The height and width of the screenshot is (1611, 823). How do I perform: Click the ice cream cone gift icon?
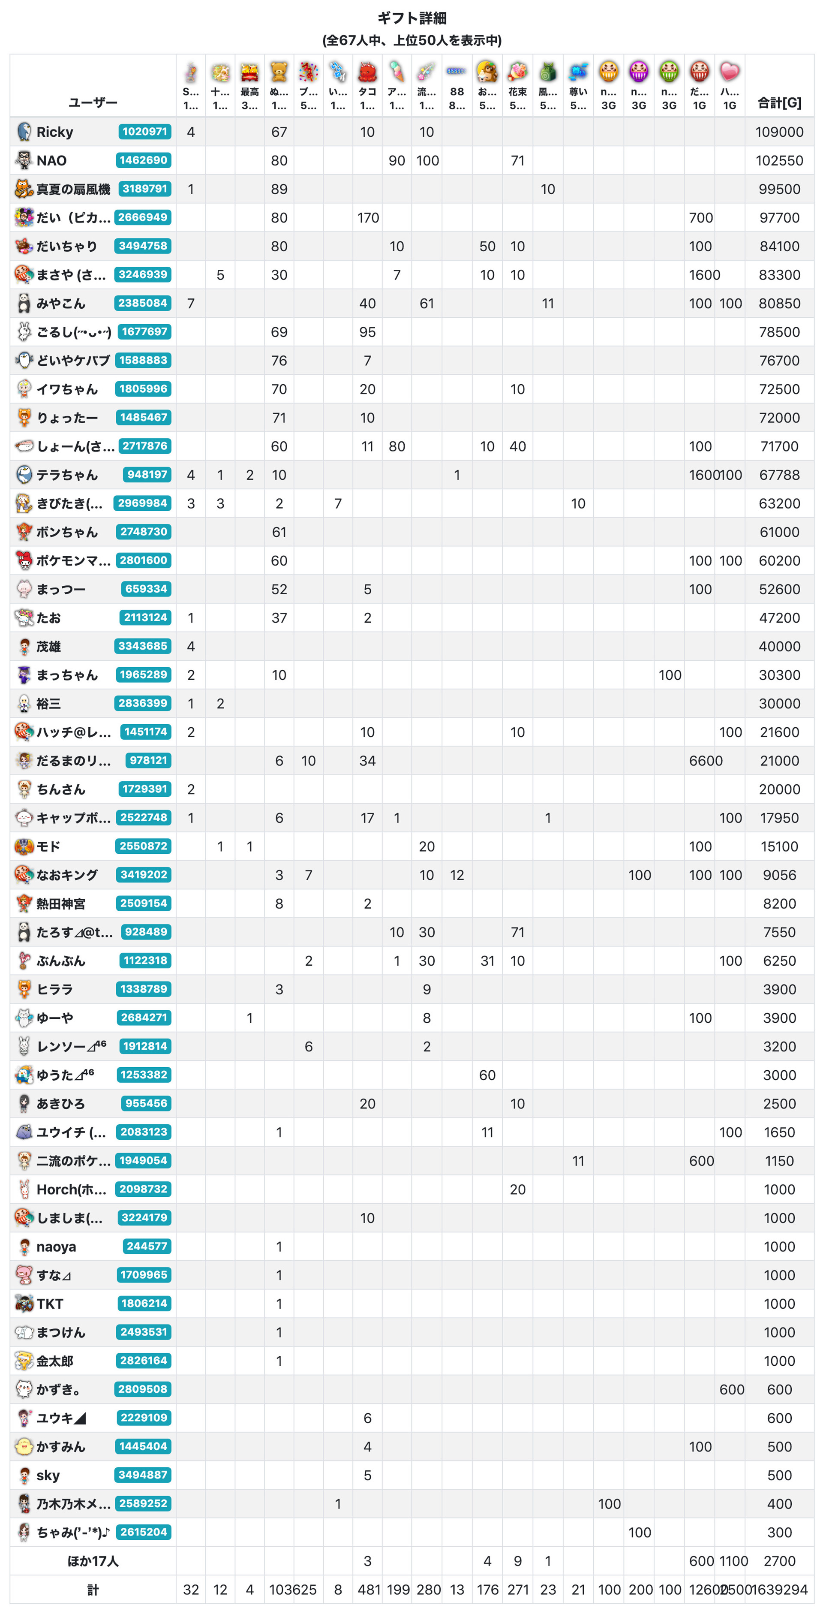396,72
